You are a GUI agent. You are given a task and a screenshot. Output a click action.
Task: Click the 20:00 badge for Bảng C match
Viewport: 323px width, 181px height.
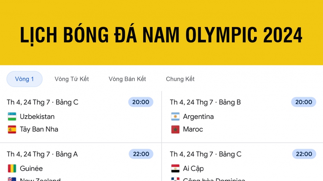[x=141, y=102]
